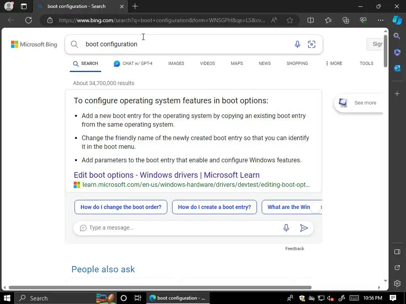Search using voice microphone icon
406x304 pixels.
pyautogui.click(x=297, y=44)
